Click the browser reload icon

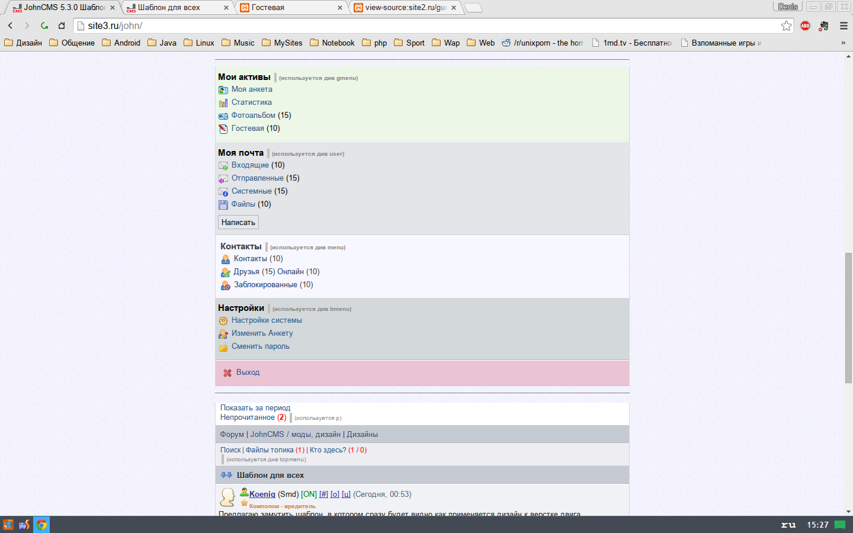[44, 25]
